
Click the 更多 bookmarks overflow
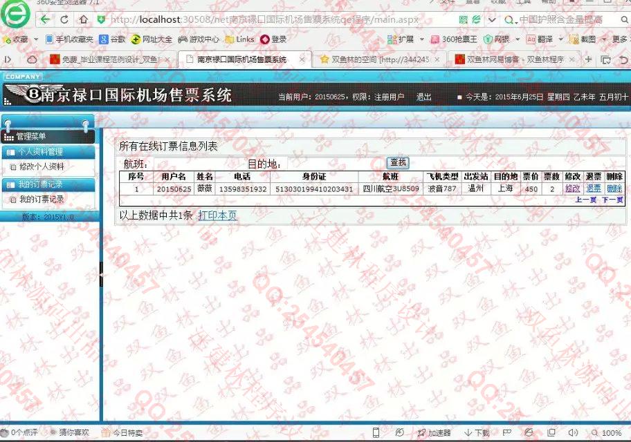(620, 39)
